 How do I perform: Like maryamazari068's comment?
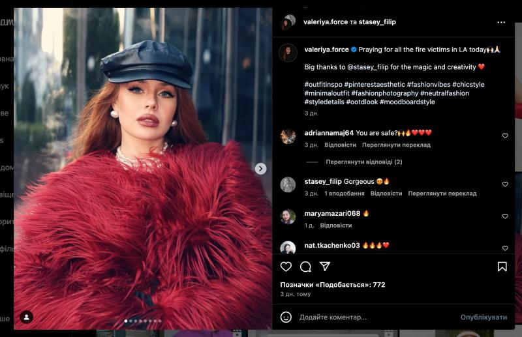click(x=505, y=216)
